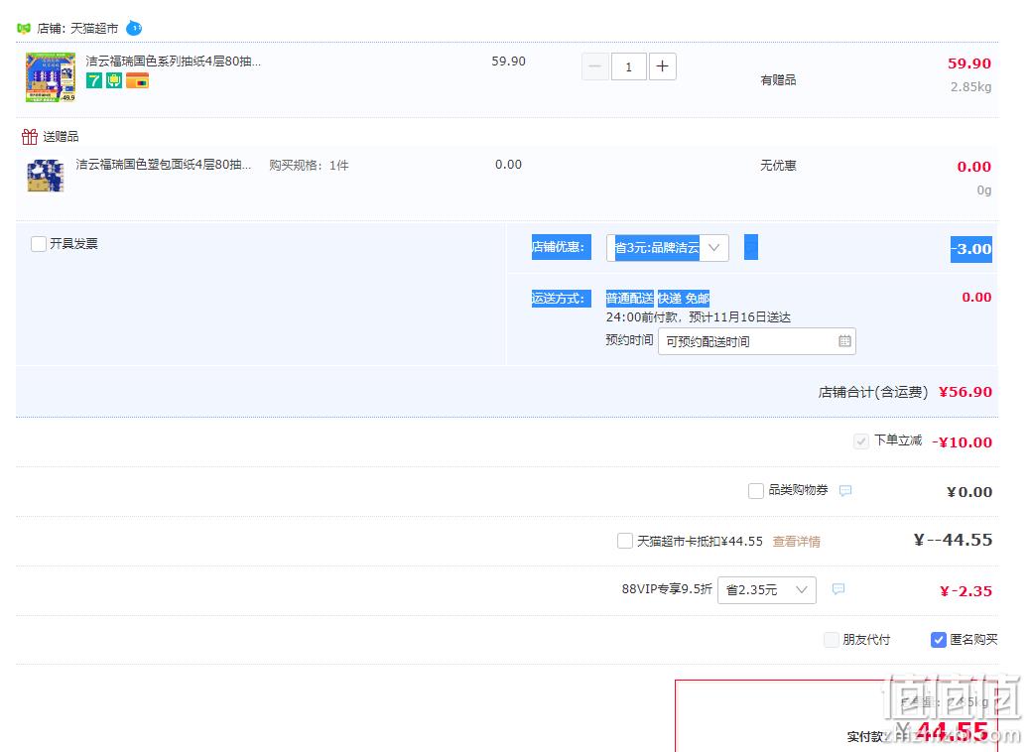Click the red subtotal 59.90
1030x752 pixels.
click(x=968, y=63)
